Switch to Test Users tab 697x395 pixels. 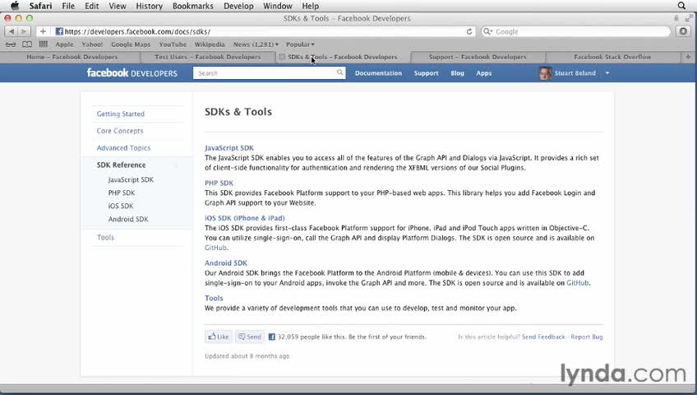[x=208, y=57]
